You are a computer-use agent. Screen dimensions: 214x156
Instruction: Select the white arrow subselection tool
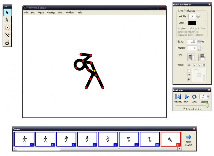[7, 20]
